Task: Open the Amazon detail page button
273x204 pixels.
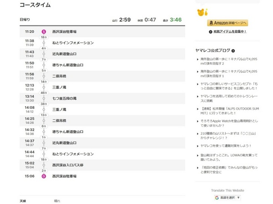Action: click(x=227, y=23)
